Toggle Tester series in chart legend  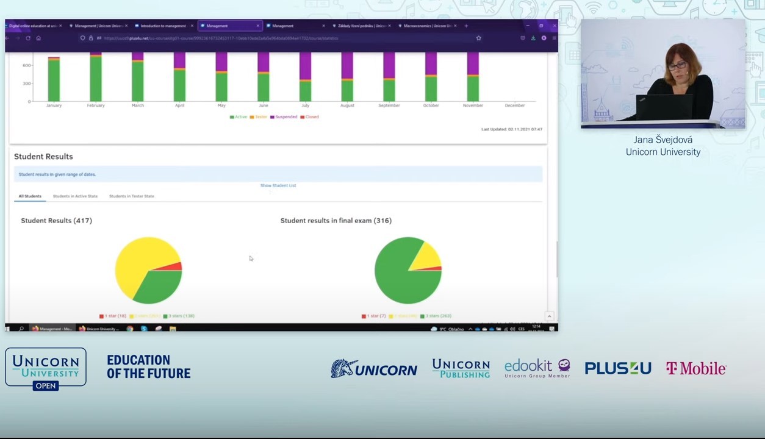point(258,117)
